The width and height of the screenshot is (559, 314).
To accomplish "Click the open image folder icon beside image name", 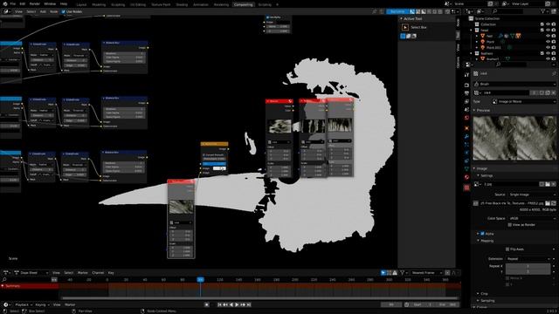I will click(x=548, y=184).
